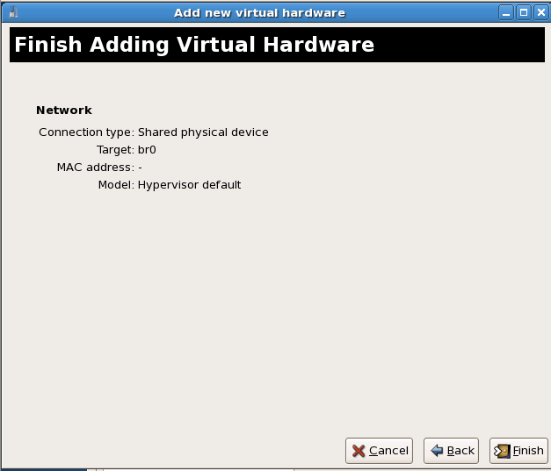Click the 'Shared physical device' connection type value
The image size is (551, 471).
[203, 132]
